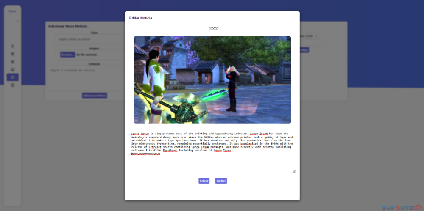Click the Salvar button
The image size is (424, 211).
coord(204,181)
